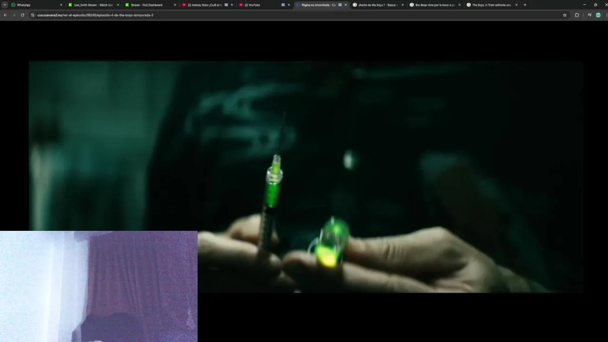Go forward to the next page
The width and height of the screenshot is (608, 342).
[x=14, y=15]
